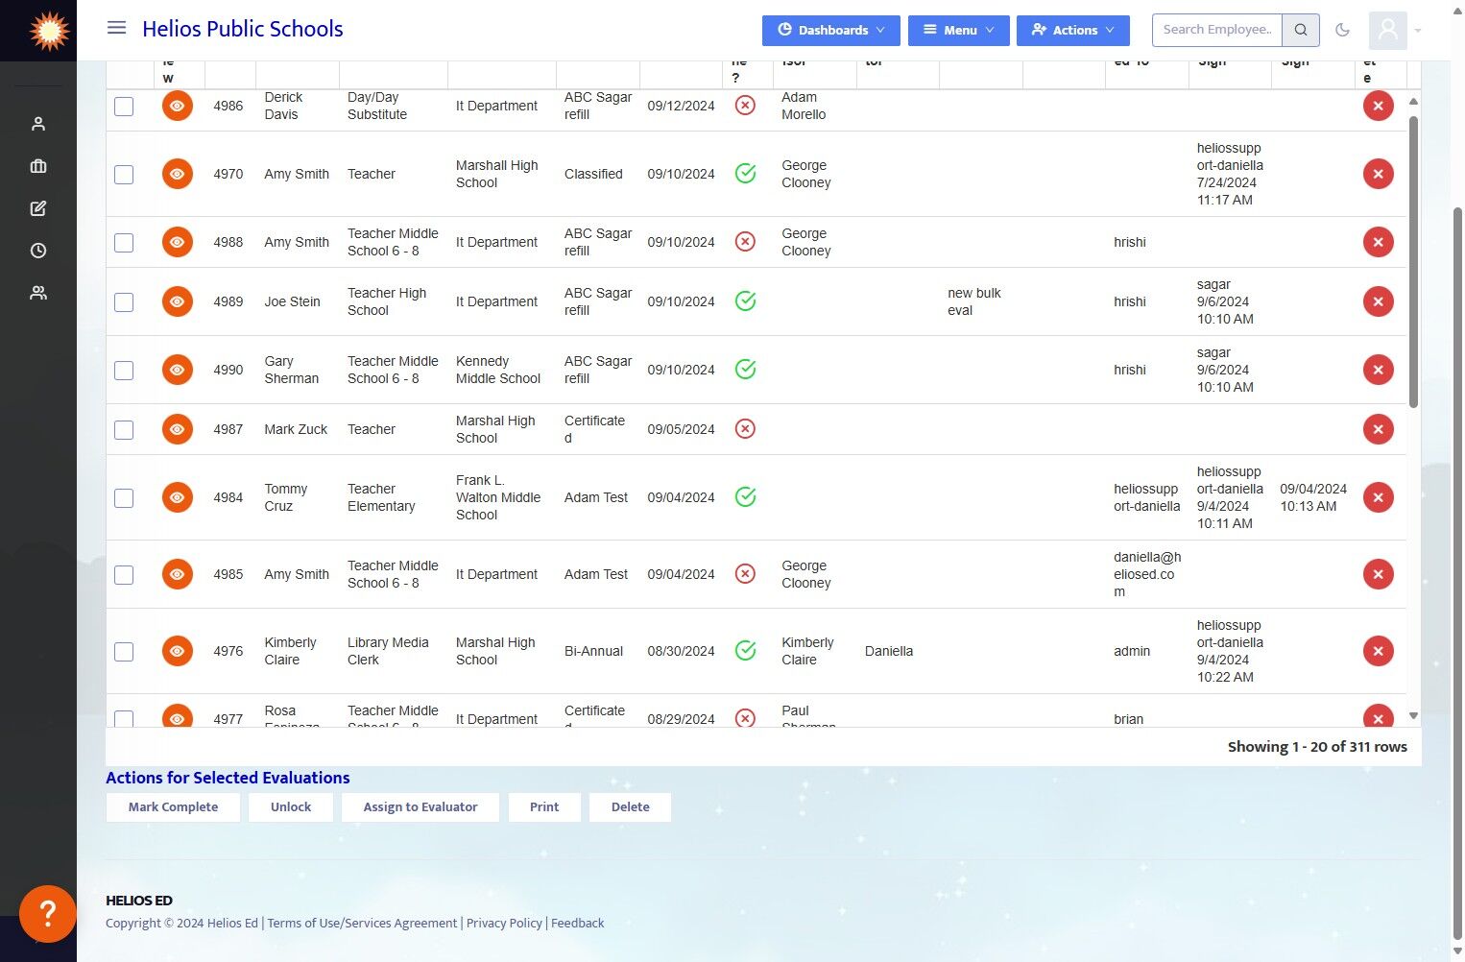Delete evaluation 4987 with red X
This screenshot has height=962, width=1465.
click(x=1379, y=429)
